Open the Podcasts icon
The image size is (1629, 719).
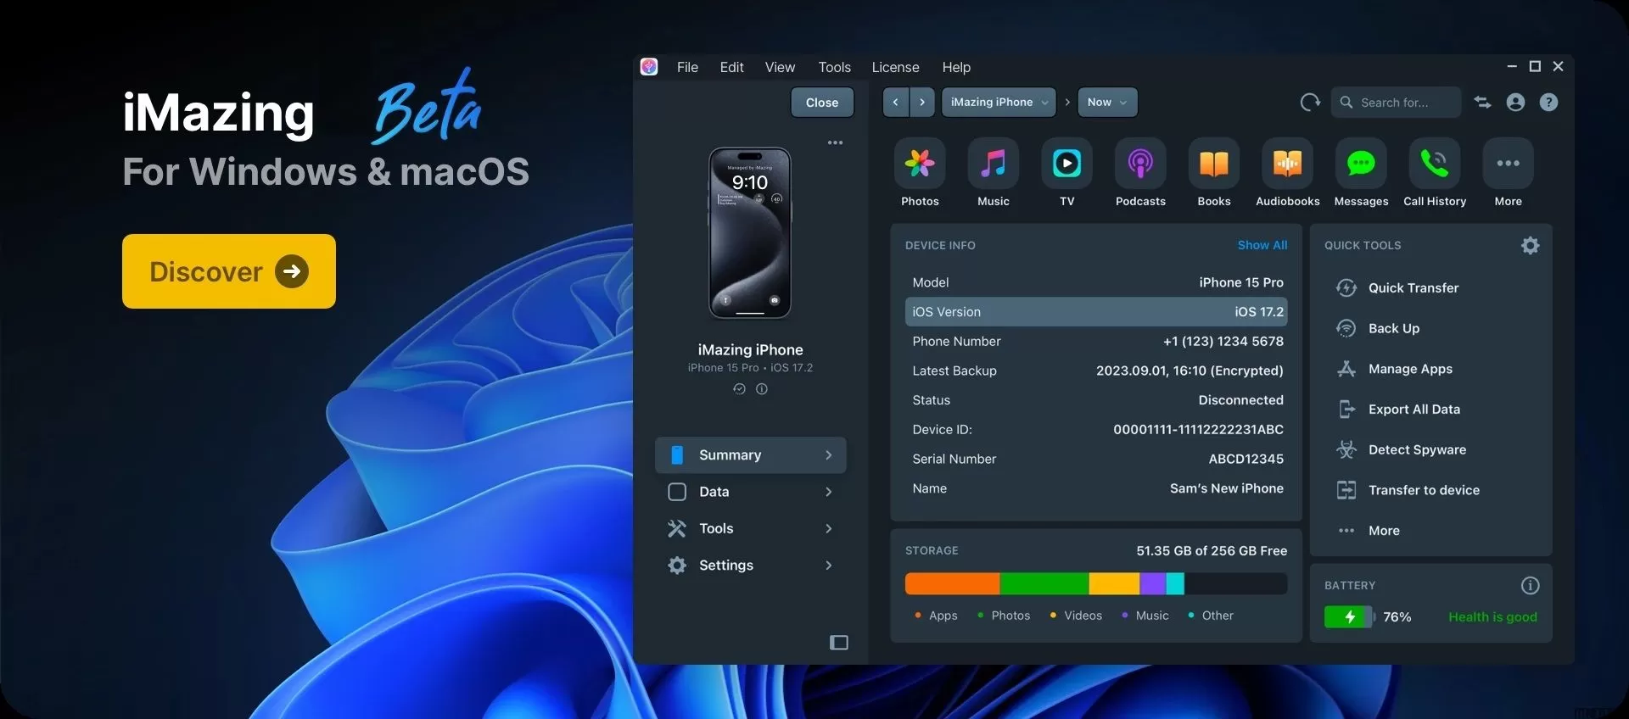click(x=1140, y=164)
